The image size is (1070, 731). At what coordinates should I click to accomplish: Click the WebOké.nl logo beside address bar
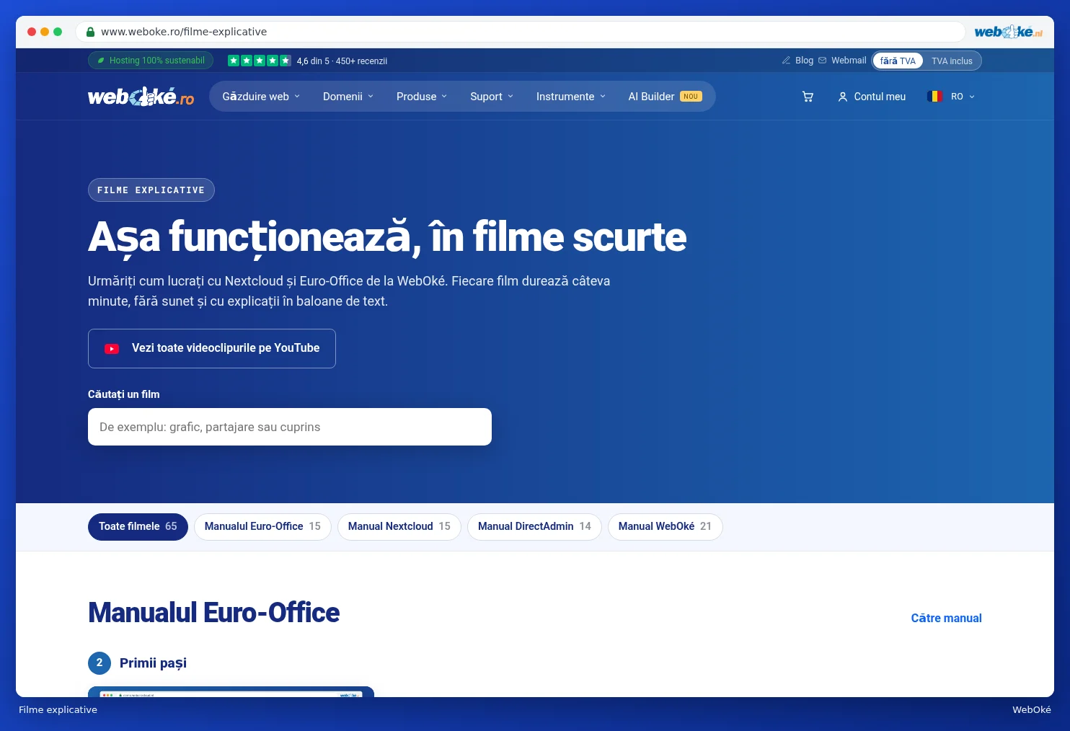[x=1008, y=32]
